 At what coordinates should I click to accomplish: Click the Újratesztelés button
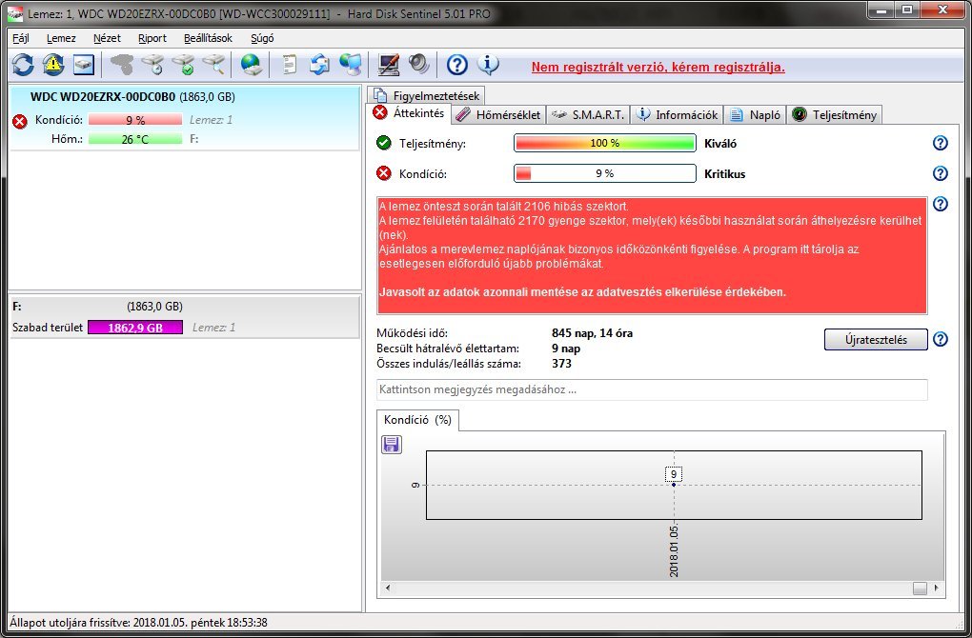876,339
